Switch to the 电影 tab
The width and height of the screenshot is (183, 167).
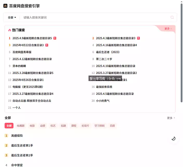32,126
